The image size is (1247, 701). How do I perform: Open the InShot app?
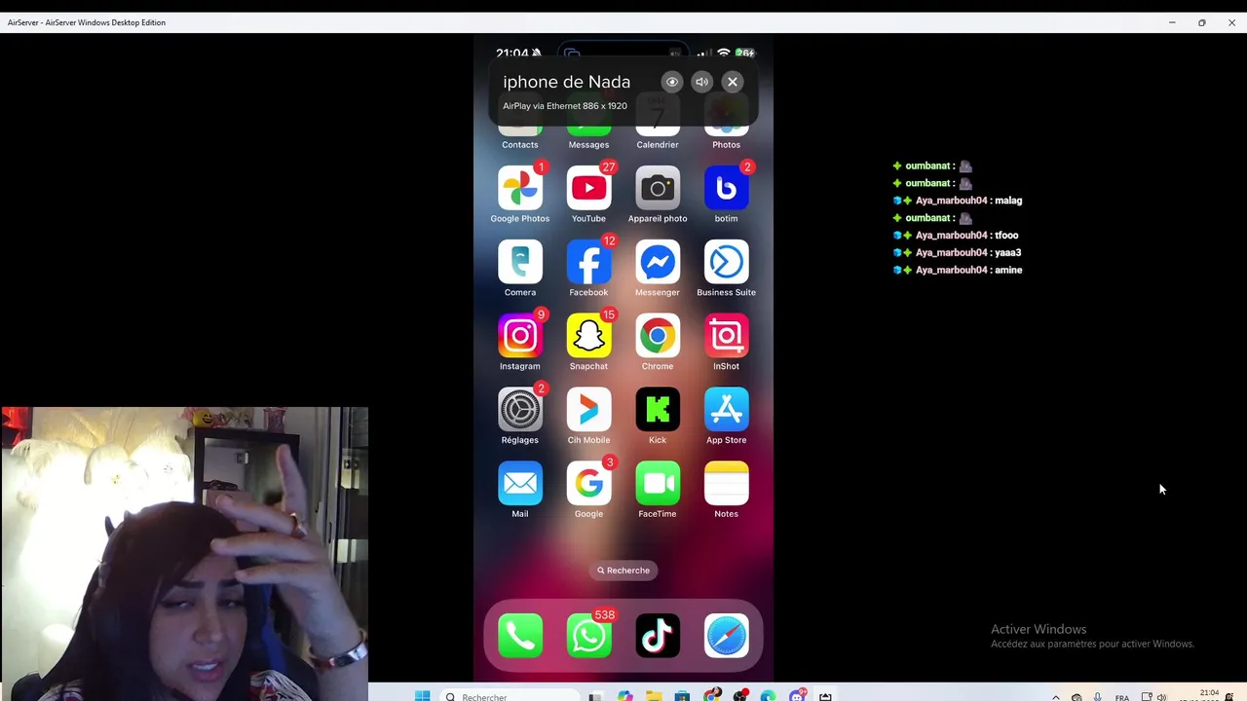coord(726,336)
